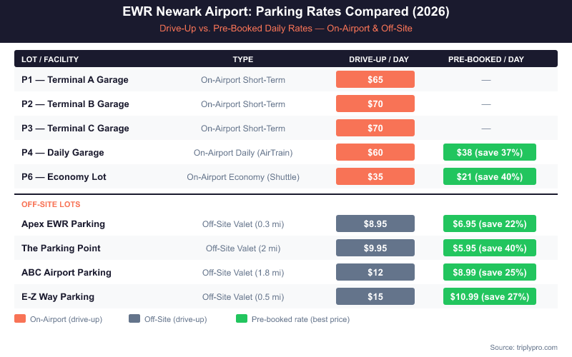Select the P1 Terminal A $65 rate

click(375, 80)
